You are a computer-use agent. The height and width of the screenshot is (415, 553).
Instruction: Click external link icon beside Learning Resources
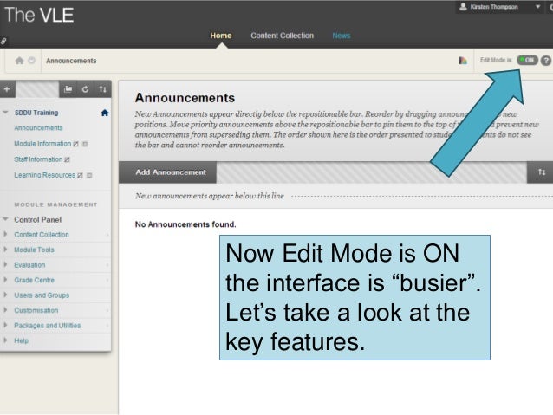pyautogui.click(x=80, y=175)
